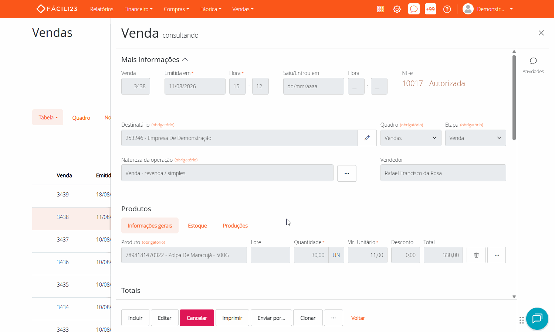Viewport: 555px width, 332px height.
Task: Click the panel vertical scrollbar thumb
Action: (514, 97)
